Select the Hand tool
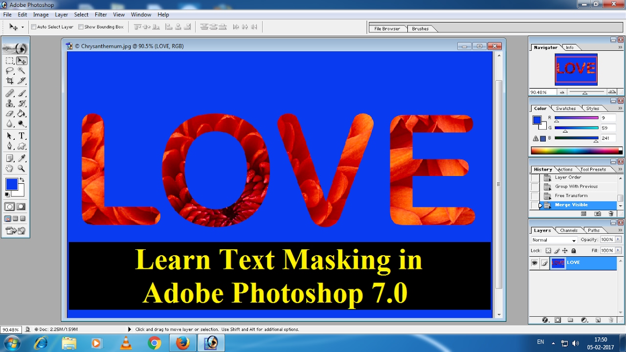626x352 pixels. tap(10, 168)
